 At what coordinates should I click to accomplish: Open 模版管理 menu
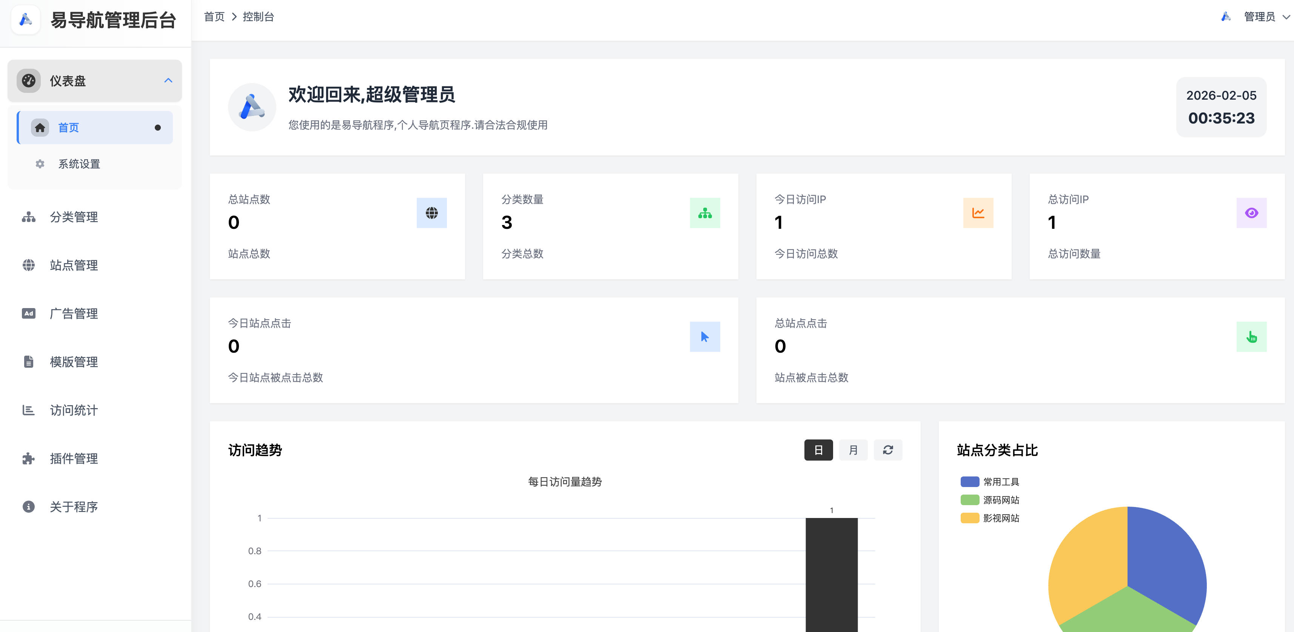pos(95,362)
